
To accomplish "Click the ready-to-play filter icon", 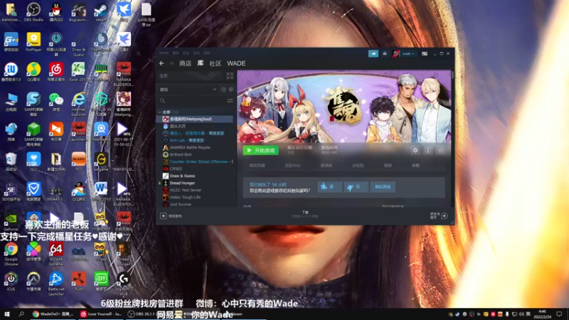I will (231, 90).
